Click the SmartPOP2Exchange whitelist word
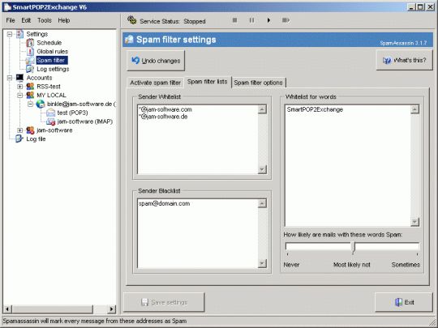This screenshot has height=328, width=438. (x=315, y=109)
